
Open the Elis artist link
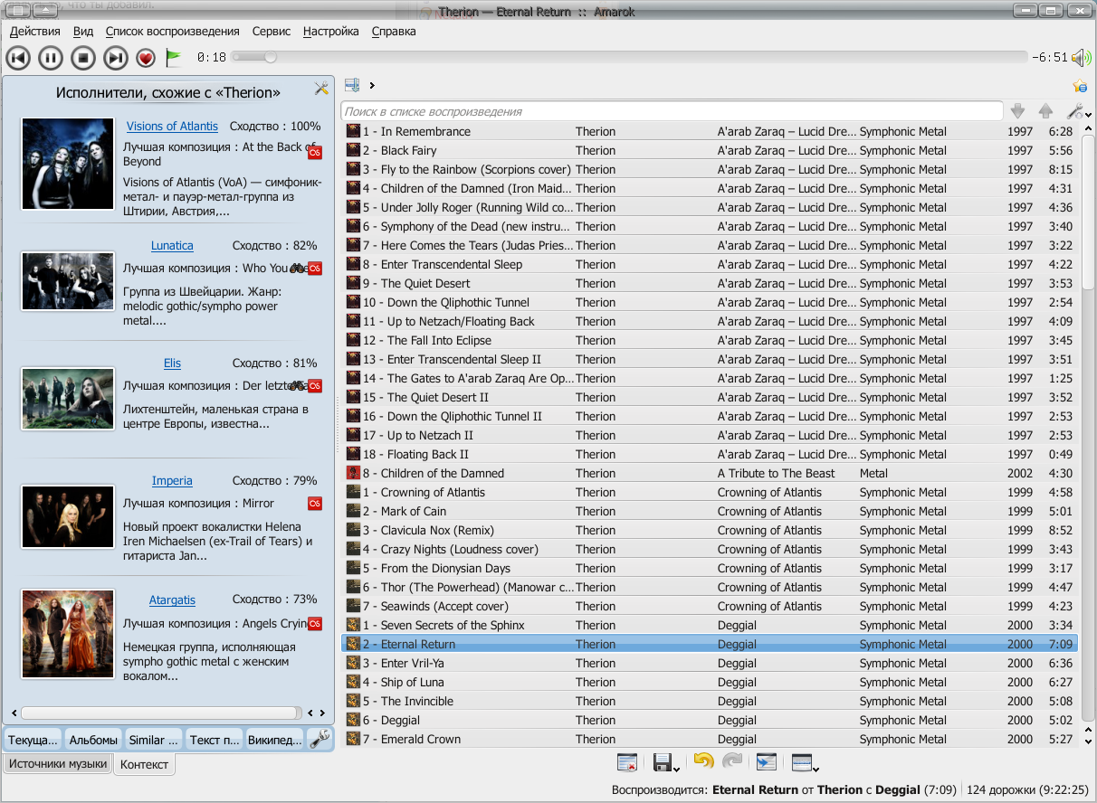pyautogui.click(x=172, y=364)
